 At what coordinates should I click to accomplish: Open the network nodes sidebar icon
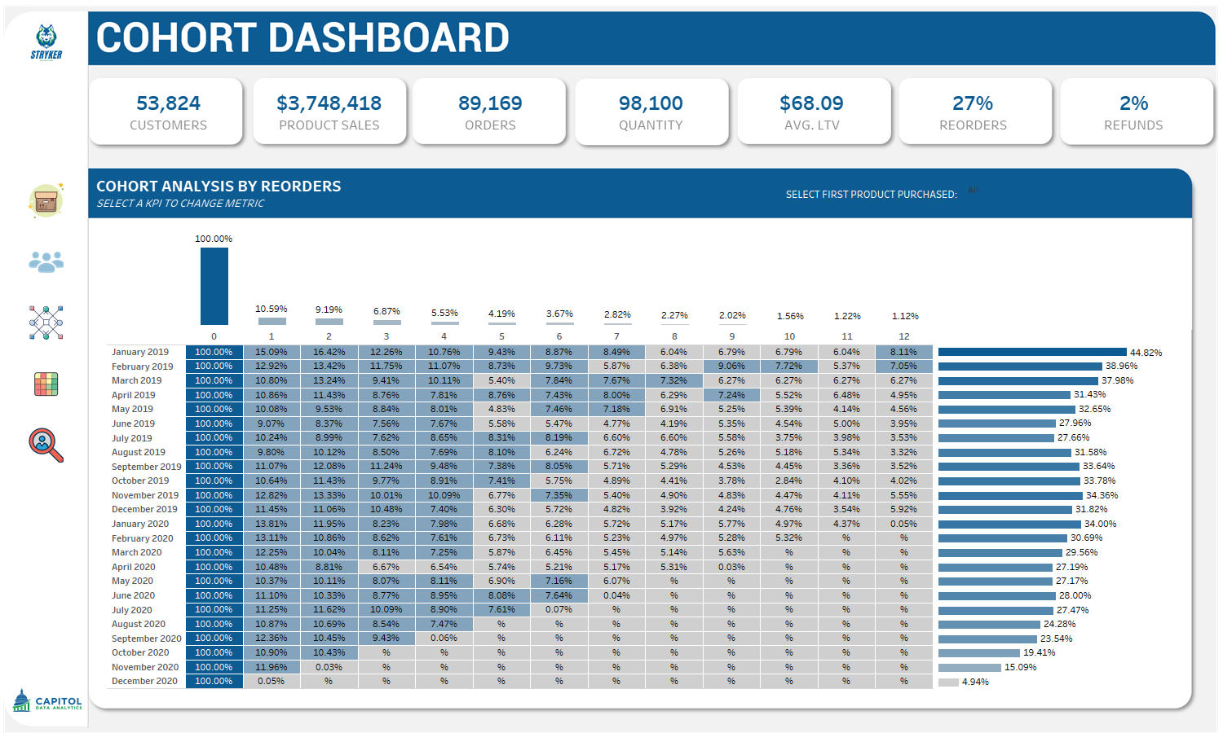(46, 323)
